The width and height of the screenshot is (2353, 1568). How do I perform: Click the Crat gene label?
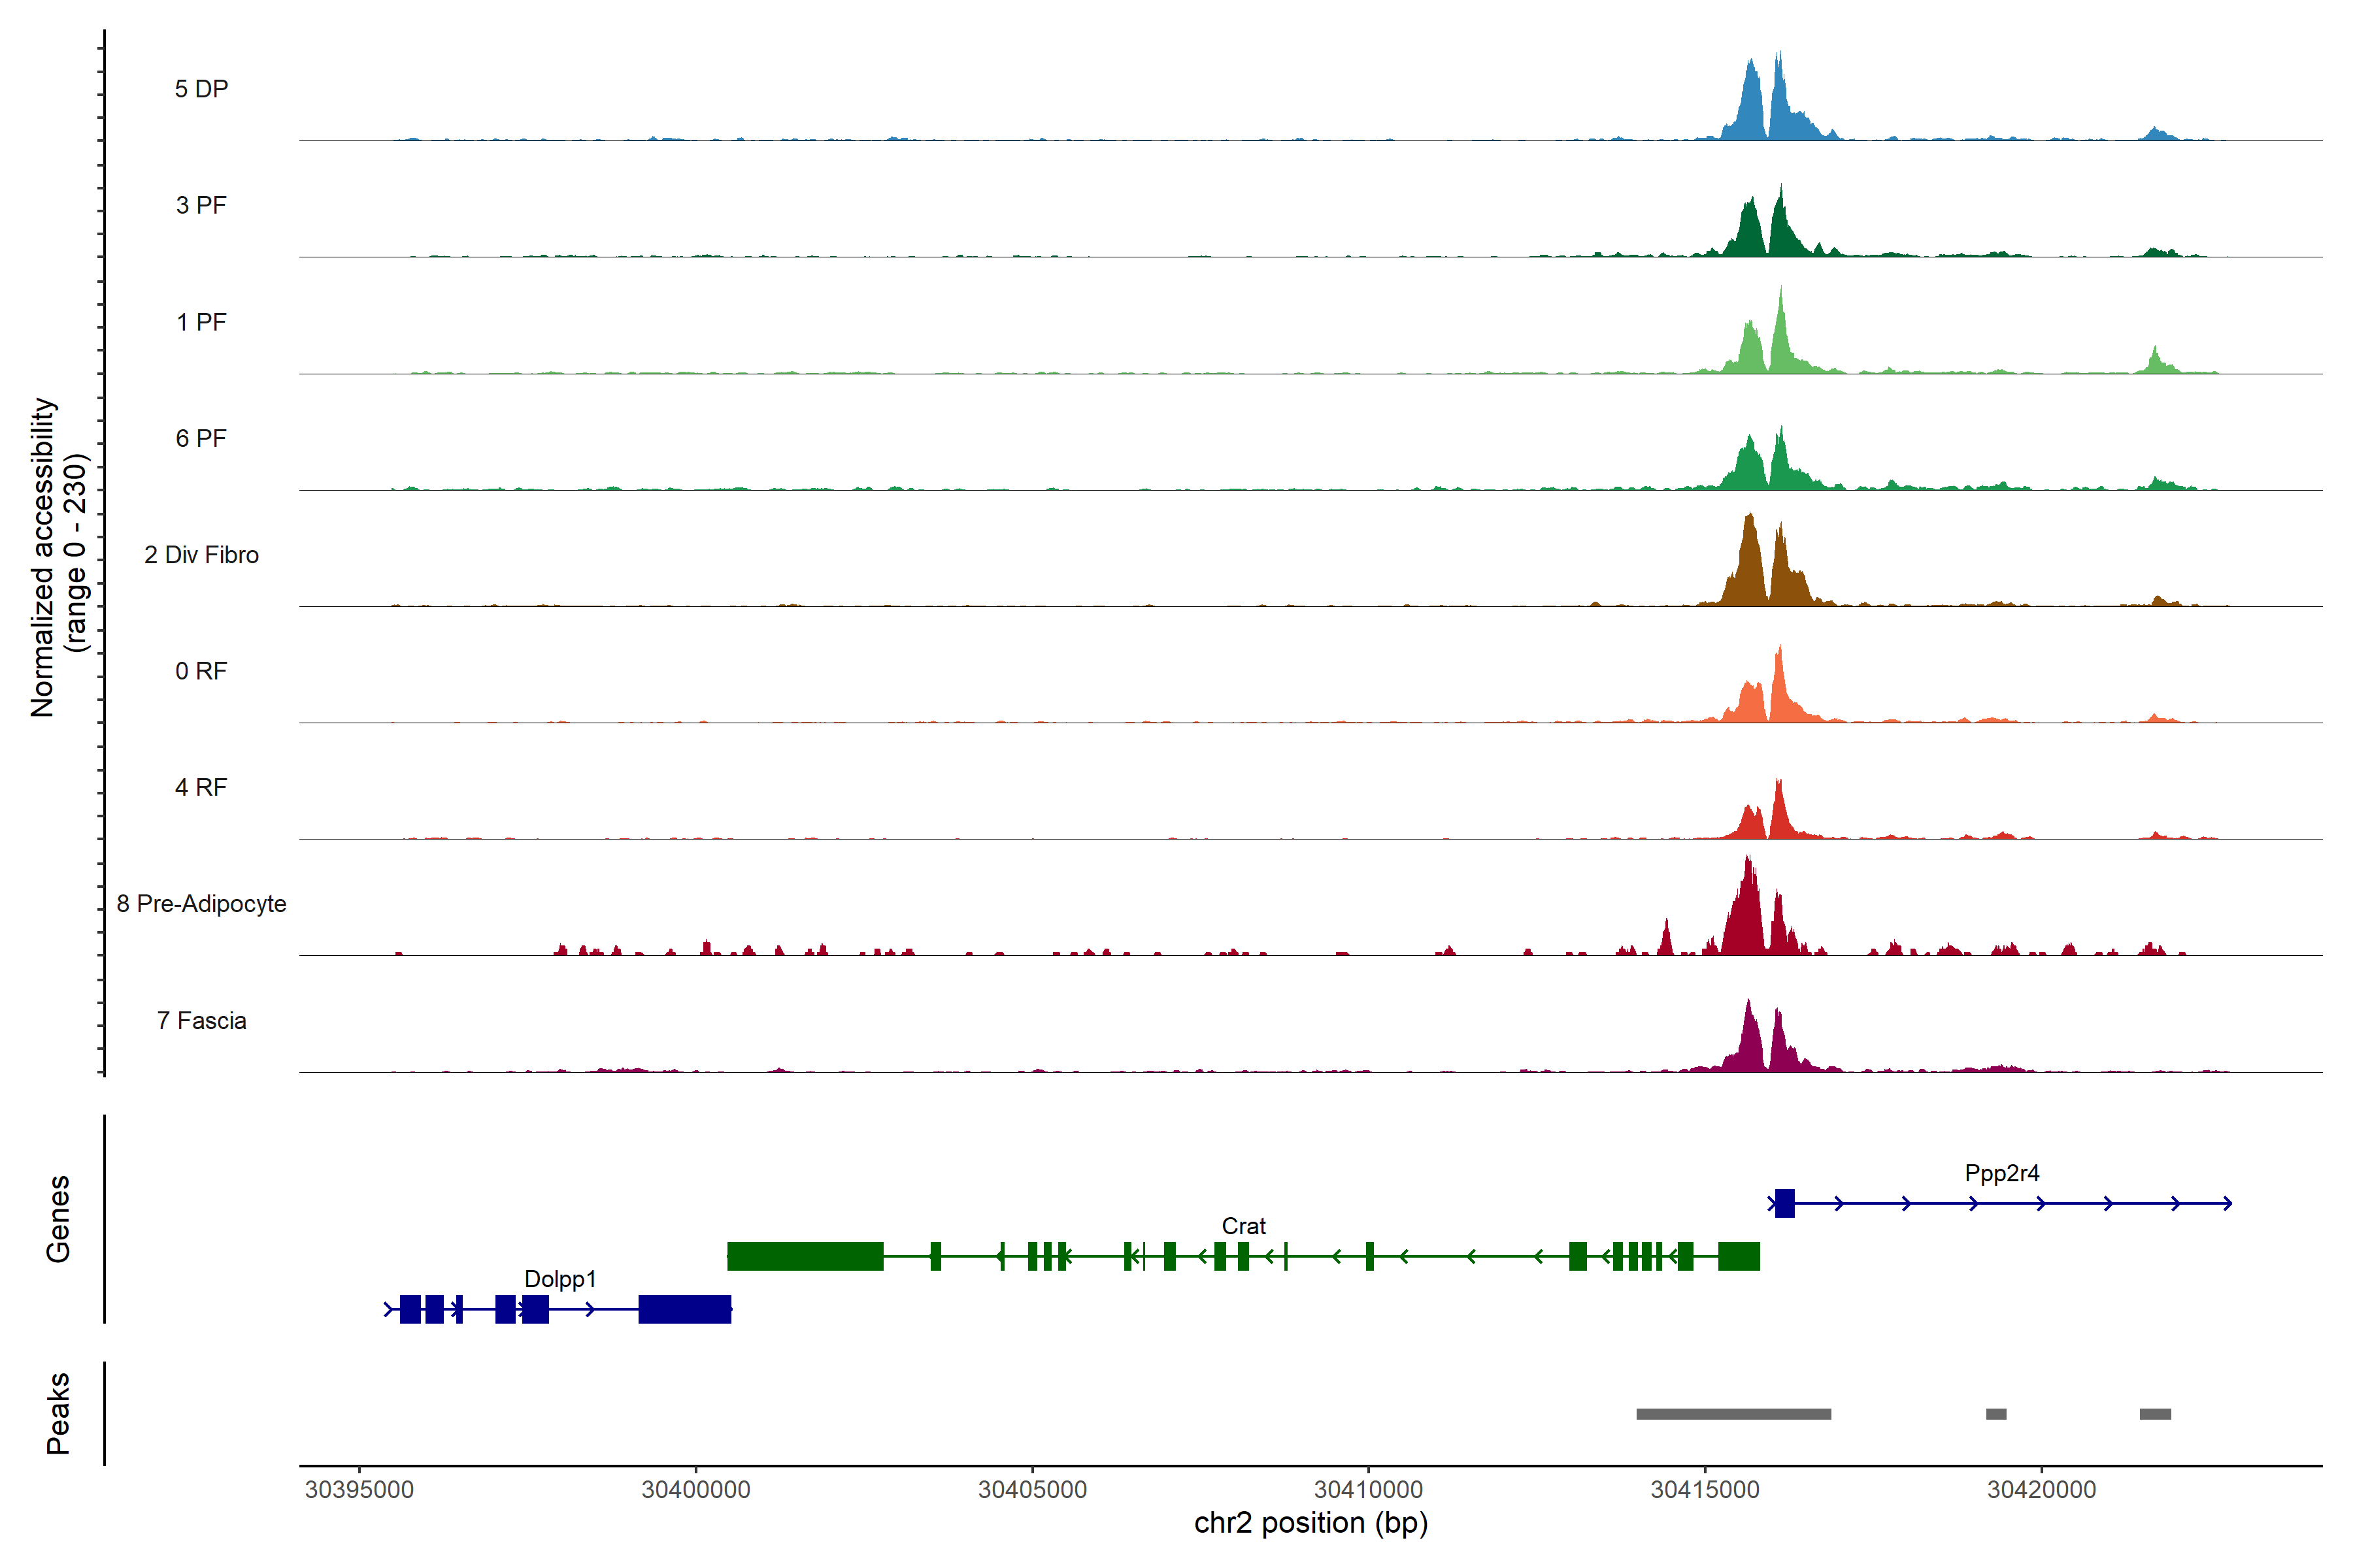click(1244, 1226)
